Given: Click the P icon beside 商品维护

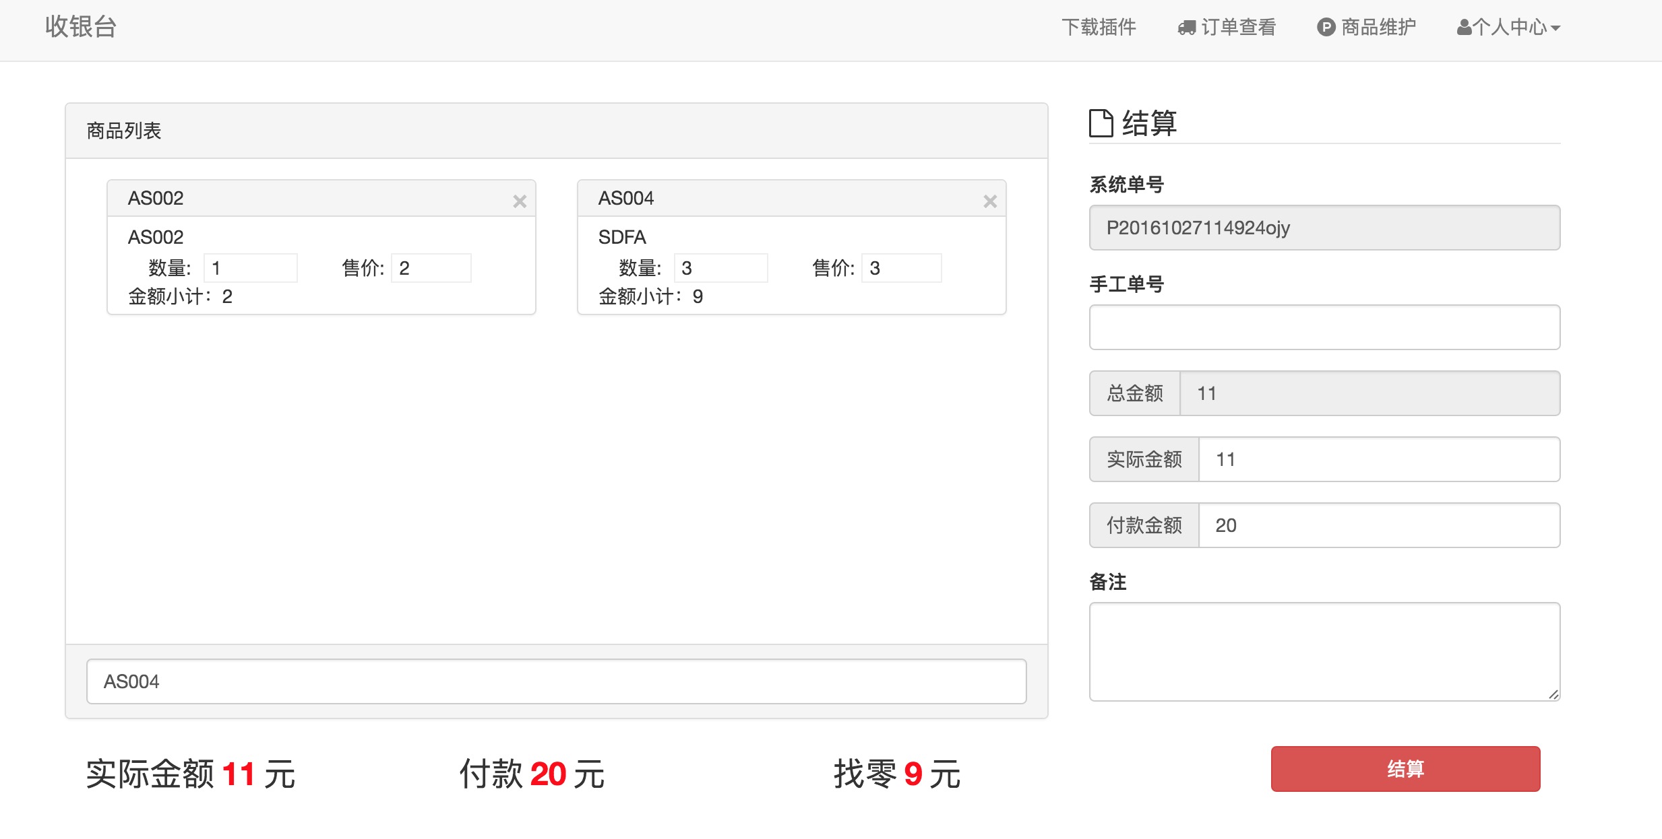Looking at the screenshot, I should pos(1326,27).
